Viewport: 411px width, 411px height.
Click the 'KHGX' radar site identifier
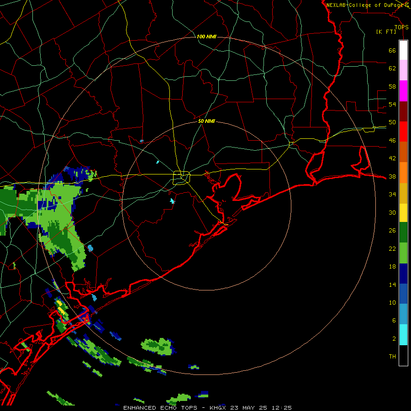[x=218, y=408]
